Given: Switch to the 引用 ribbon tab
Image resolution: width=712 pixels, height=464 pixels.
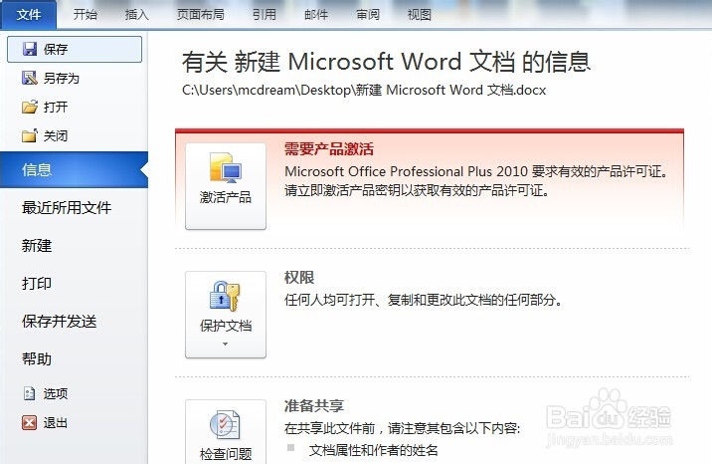Looking at the screenshot, I should pos(265,15).
